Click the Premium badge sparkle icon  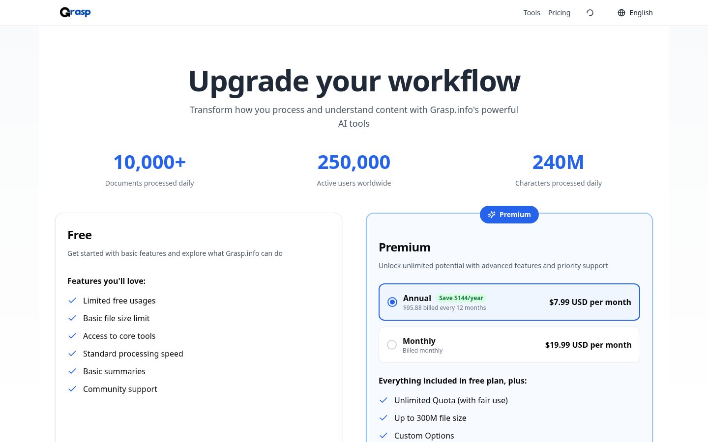(492, 215)
